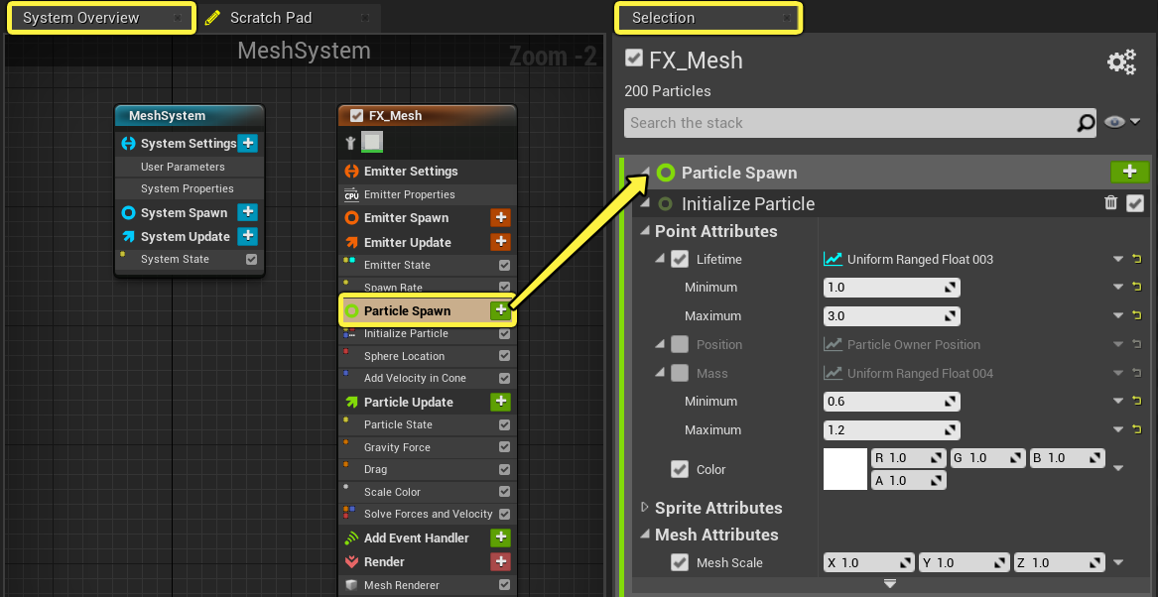Click the orange plus beside Emitter Spawn

(x=501, y=218)
